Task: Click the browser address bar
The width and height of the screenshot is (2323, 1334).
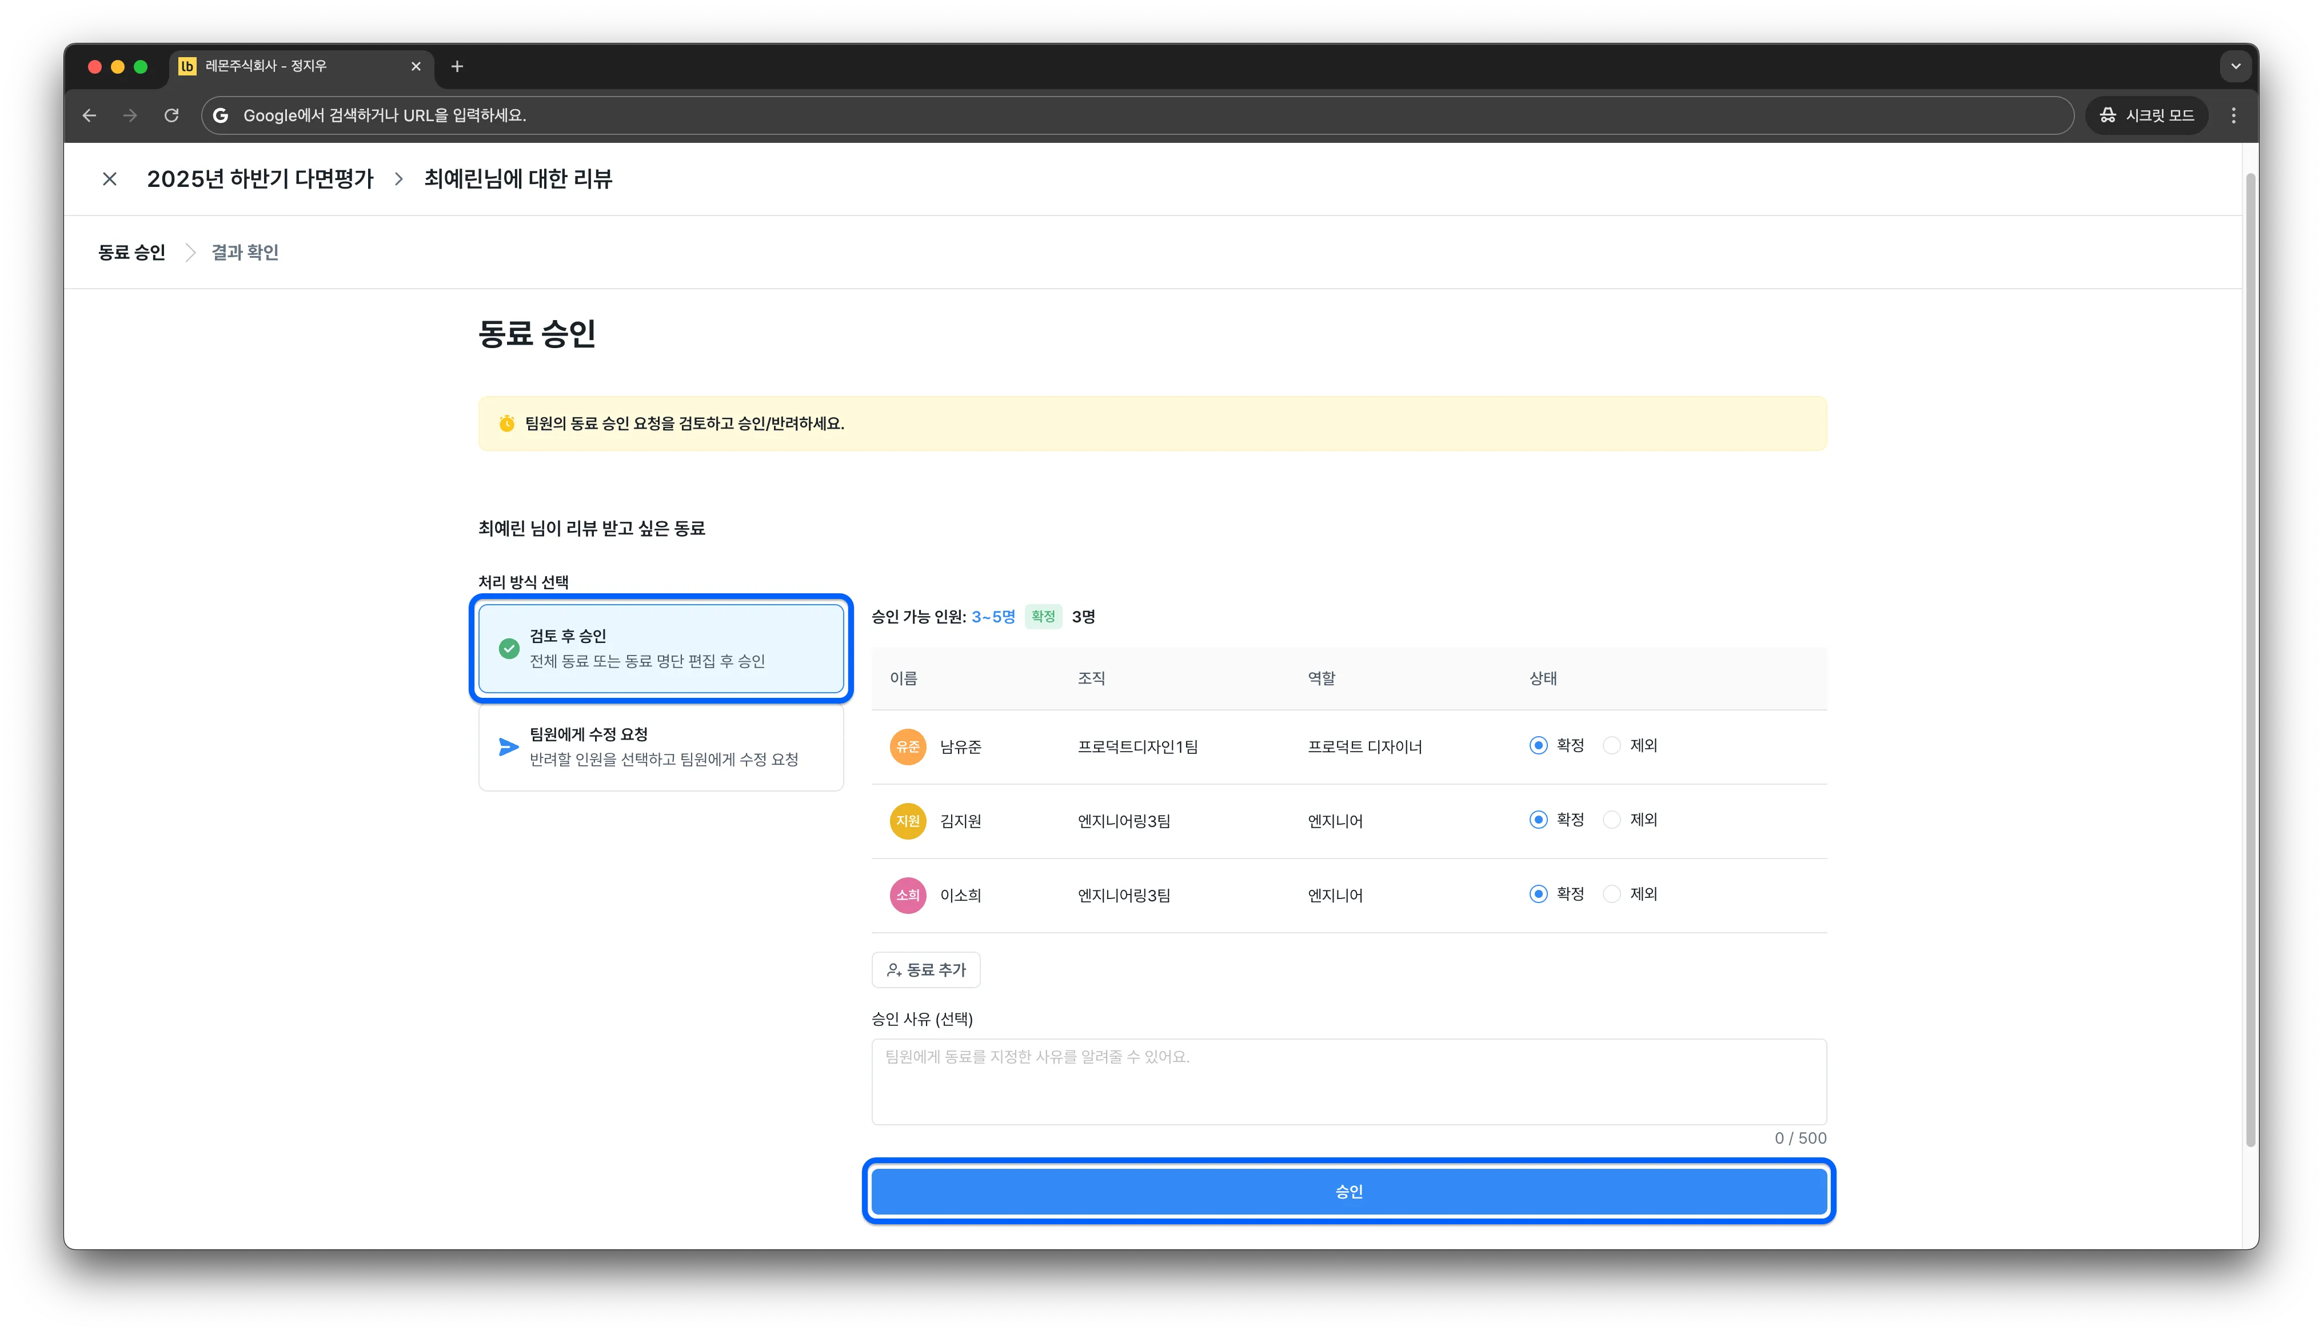Action: (x=1137, y=115)
